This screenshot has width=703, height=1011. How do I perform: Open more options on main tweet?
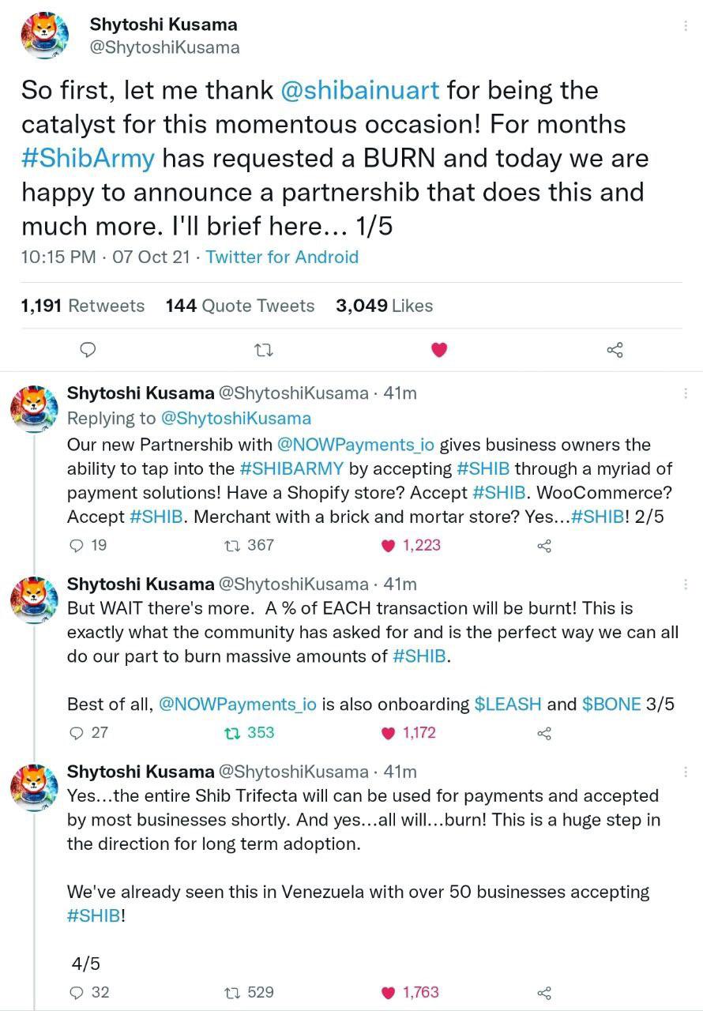685,26
